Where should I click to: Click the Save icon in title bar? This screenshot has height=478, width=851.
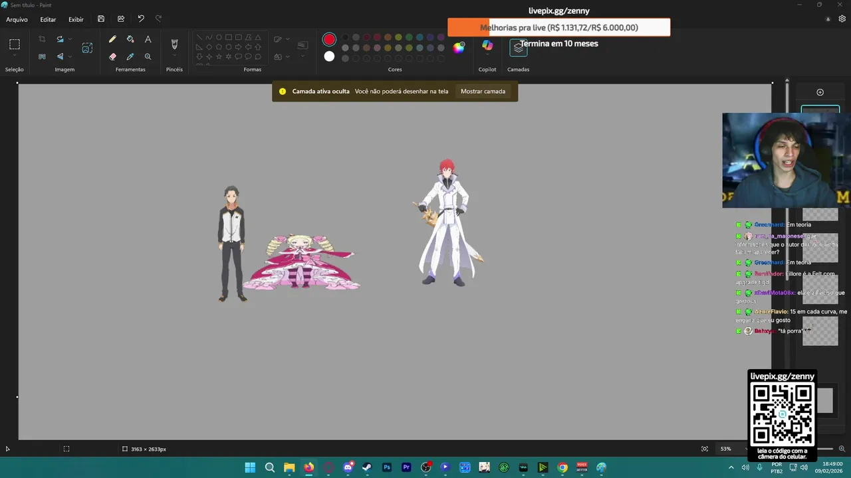tap(101, 19)
